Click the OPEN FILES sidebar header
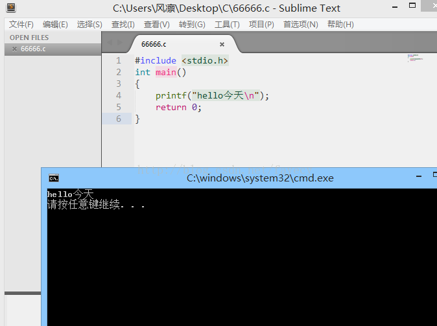437x326 pixels. [x=29, y=38]
